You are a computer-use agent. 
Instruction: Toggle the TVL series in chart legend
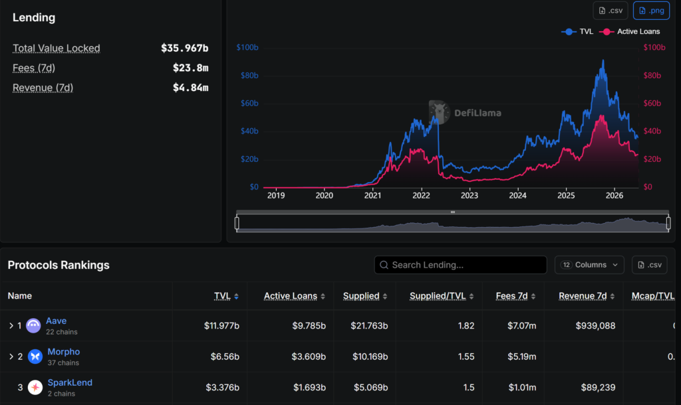pyautogui.click(x=577, y=32)
